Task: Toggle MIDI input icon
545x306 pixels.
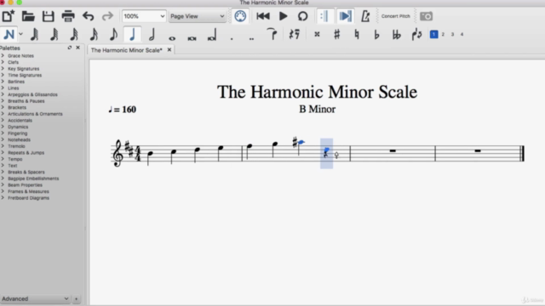Action: tap(240, 16)
